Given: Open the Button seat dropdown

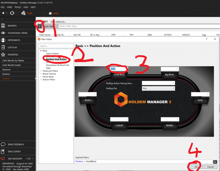Looking at the screenshot, I should (x=88, y=94).
